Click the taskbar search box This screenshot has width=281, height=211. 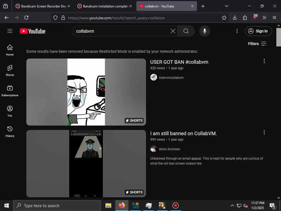pyautogui.click(x=57, y=206)
